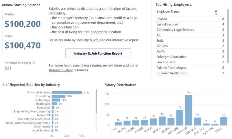Select the Fulbright Association row
232x139 pixels.
[x=190, y=57]
